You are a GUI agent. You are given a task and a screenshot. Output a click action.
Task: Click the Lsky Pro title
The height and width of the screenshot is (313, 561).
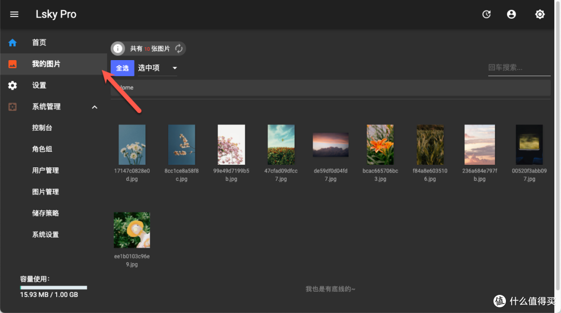[56, 15]
